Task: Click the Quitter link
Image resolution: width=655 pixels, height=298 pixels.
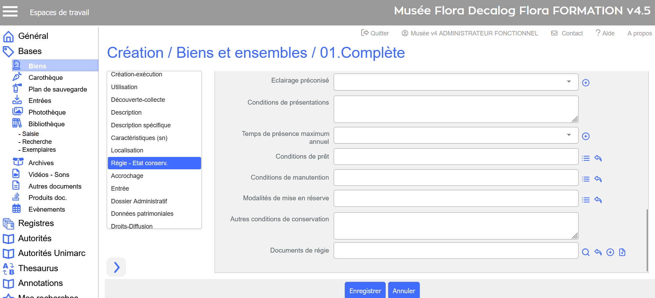Action: click(375, 33)
